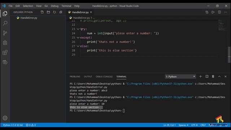
Task: Open the Source Control view
Action: [5, 33]
